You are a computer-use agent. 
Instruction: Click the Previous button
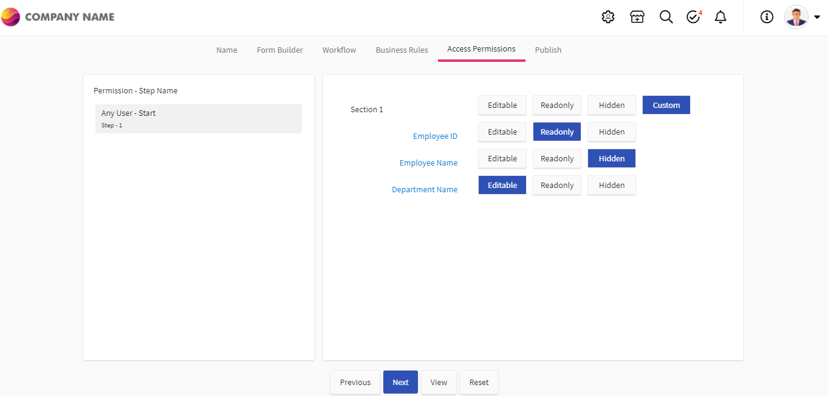tap(355, 382)
